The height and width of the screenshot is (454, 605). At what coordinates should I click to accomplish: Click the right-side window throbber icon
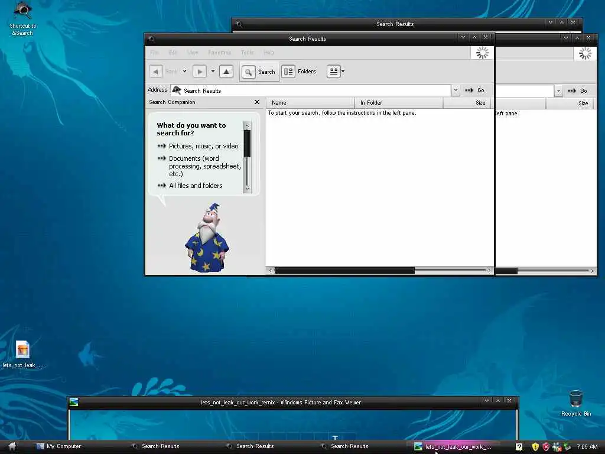pyautogui.click(x=585, y=53)
